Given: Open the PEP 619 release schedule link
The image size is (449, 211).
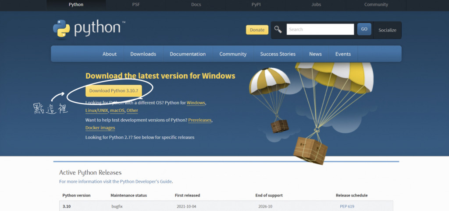Looking at the screenshot, I should (347, 206).
